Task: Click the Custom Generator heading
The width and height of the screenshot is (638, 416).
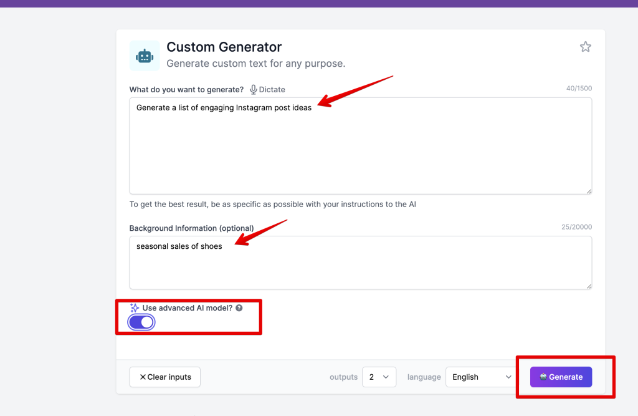Action: [x=224, y=47]
